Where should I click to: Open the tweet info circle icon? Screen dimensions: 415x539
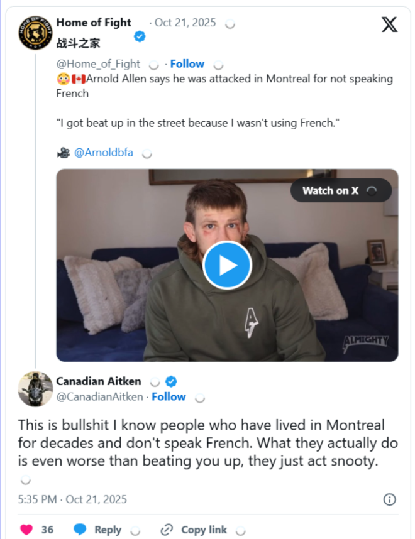[389, 499]
